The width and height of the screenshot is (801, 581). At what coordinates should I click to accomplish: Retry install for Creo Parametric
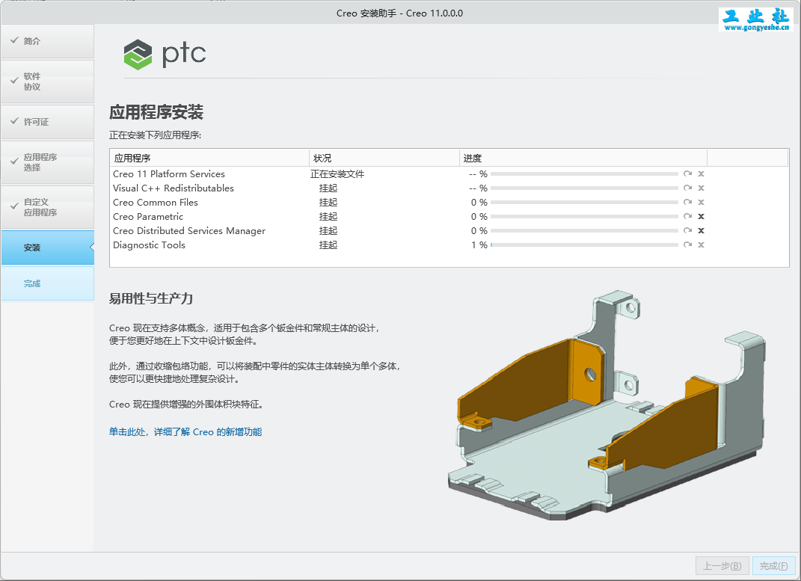point(687,216)
